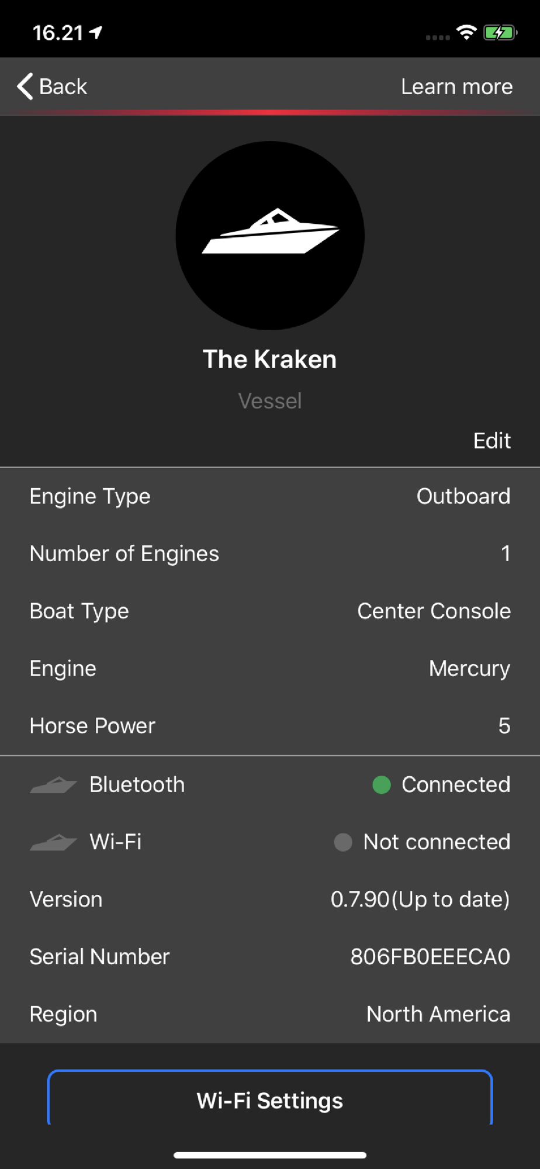Viewport: 540px width, 1169px height.
Task: Tap the boat icon beside Wi-Fi
Action: pyautogui.click(x=53, y=842)
